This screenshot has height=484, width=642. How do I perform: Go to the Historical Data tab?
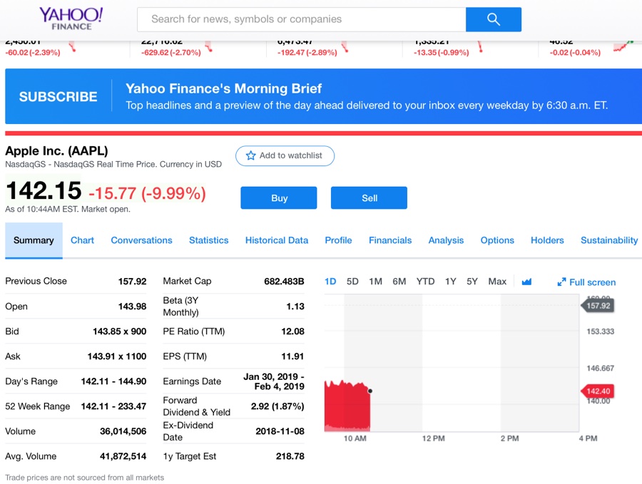(x=277, y=240)
